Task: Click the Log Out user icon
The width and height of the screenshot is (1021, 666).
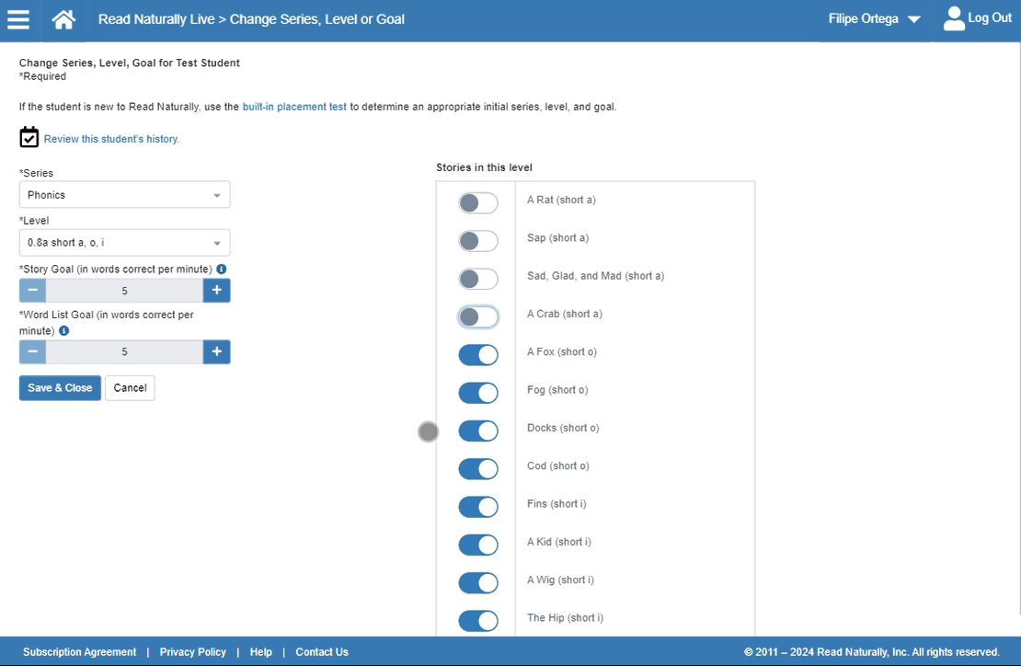Action: [954, 18]
